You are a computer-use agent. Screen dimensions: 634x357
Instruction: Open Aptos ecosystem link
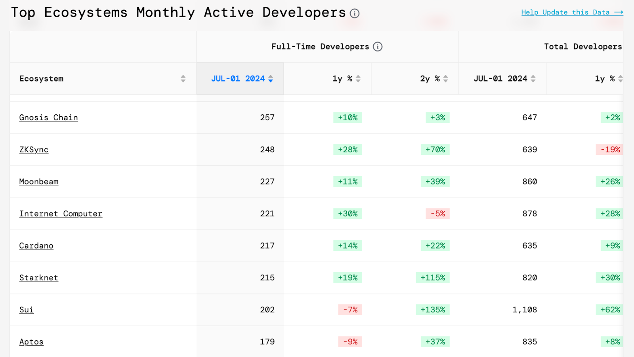click(31, 342)
